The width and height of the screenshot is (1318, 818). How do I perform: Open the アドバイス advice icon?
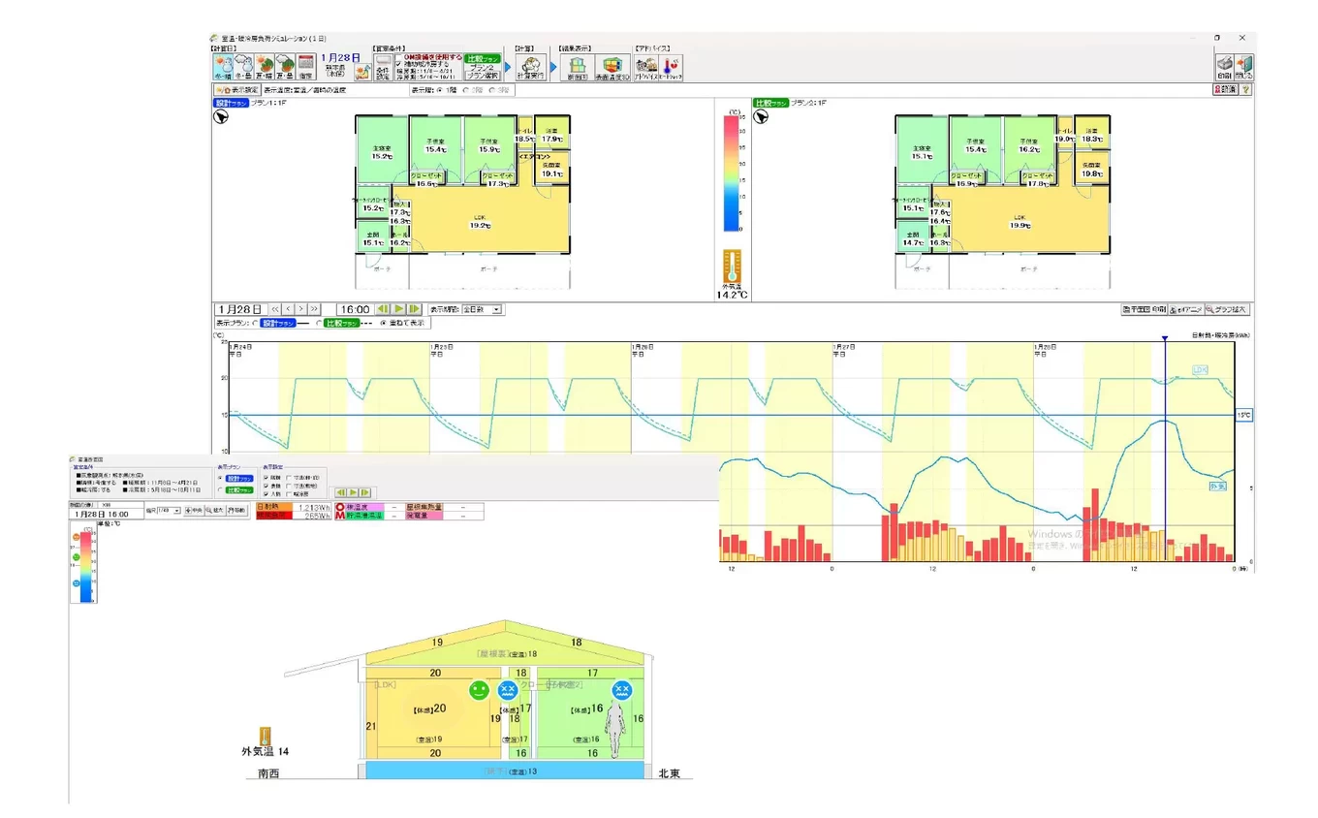pyautogui.click(x=646, y=68)
